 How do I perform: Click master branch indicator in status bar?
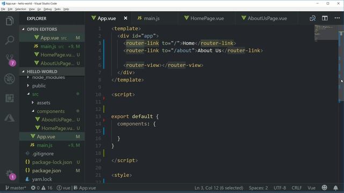click(x=16, y=188)
